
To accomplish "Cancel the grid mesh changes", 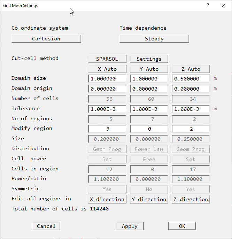I will click(x=46, y=226).
